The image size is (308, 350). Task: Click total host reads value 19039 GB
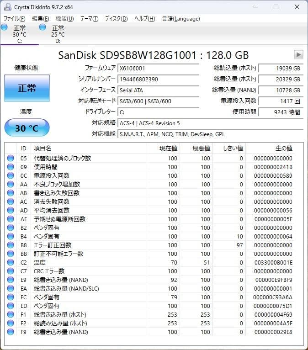pyautogui.click(x=281, y=68)
